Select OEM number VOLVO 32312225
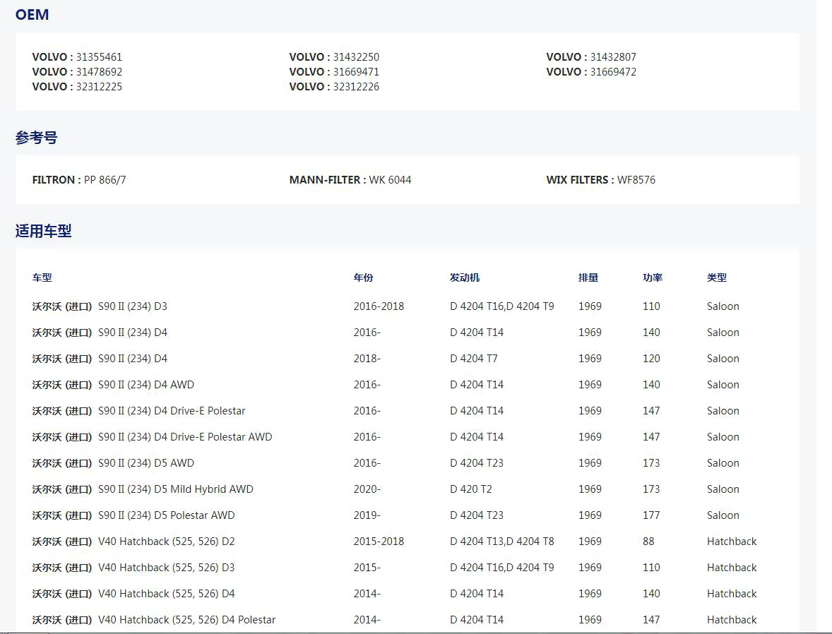Image resolution: width=832 pixels, height=634 pixels. 77,86
